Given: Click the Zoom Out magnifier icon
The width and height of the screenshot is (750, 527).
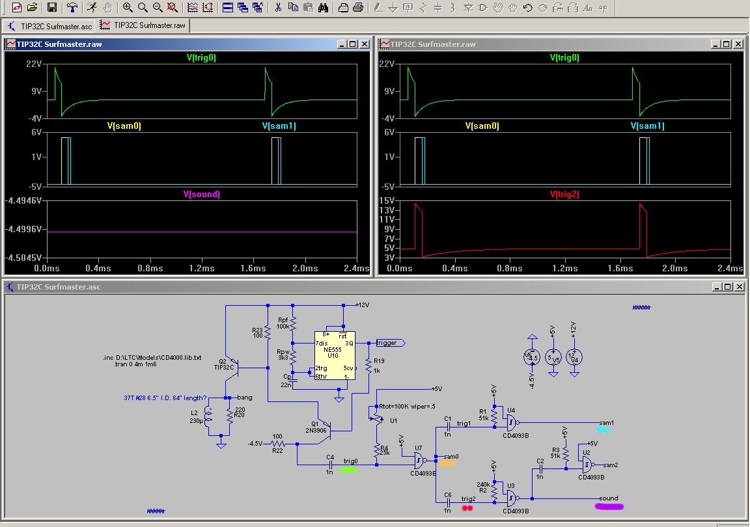Looking at the screenshot, I should [x=158, y=8].
